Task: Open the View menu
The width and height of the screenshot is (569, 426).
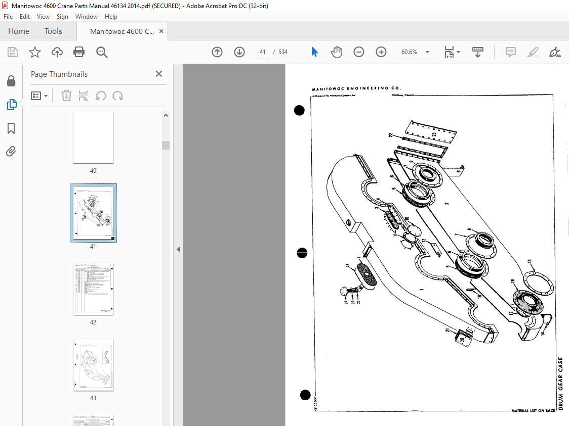Action: tap(43, 17)
